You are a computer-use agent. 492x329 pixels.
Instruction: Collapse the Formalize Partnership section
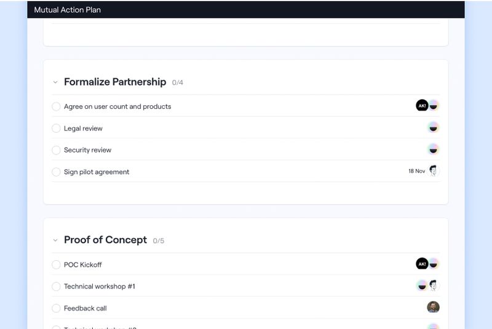[x=55, y=82]
